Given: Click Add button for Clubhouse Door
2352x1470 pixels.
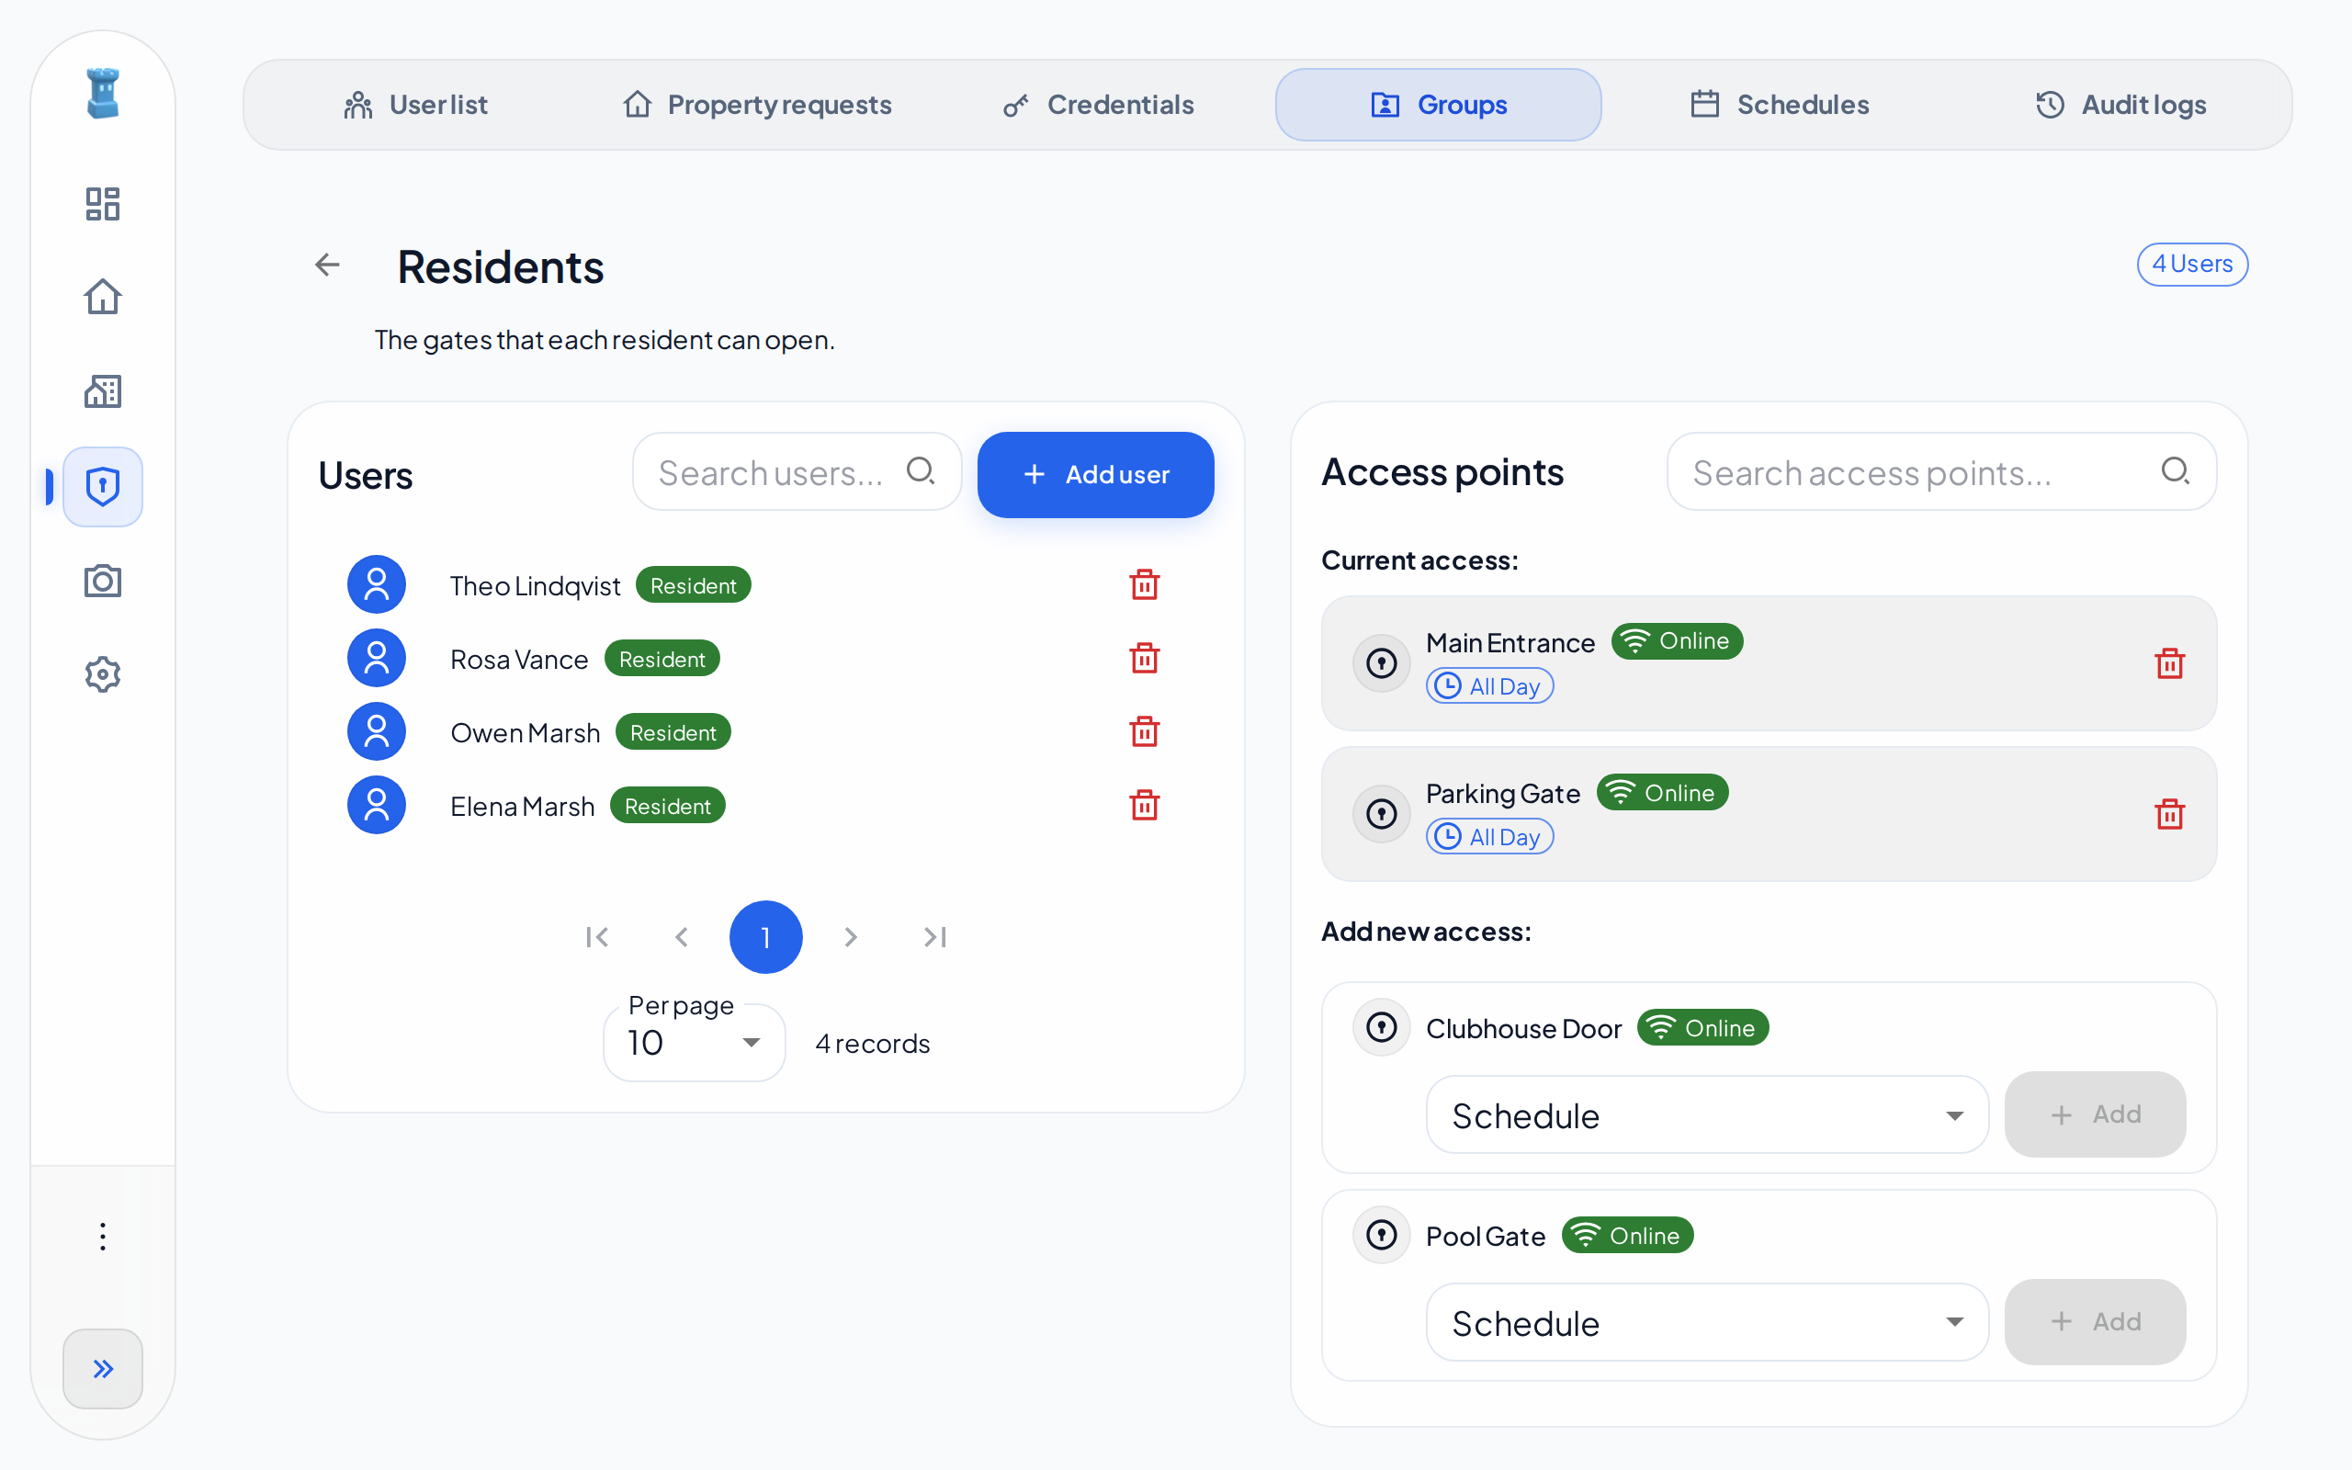Looking at the screenshot, I should point(2095,1114).
